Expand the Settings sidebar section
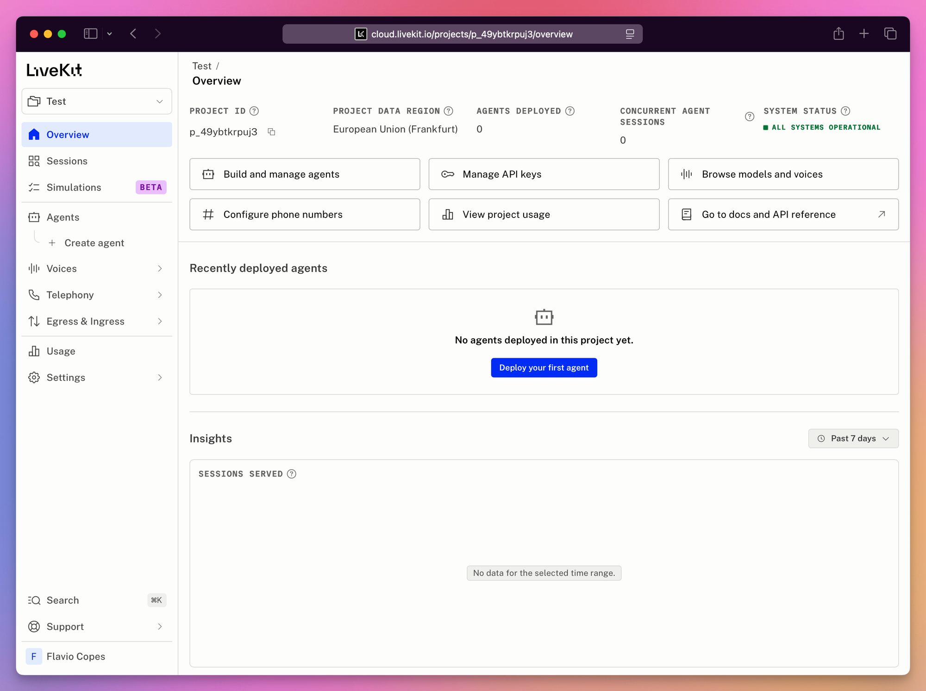The height and width of the screenshot is (691, 926). pos(97,378)
